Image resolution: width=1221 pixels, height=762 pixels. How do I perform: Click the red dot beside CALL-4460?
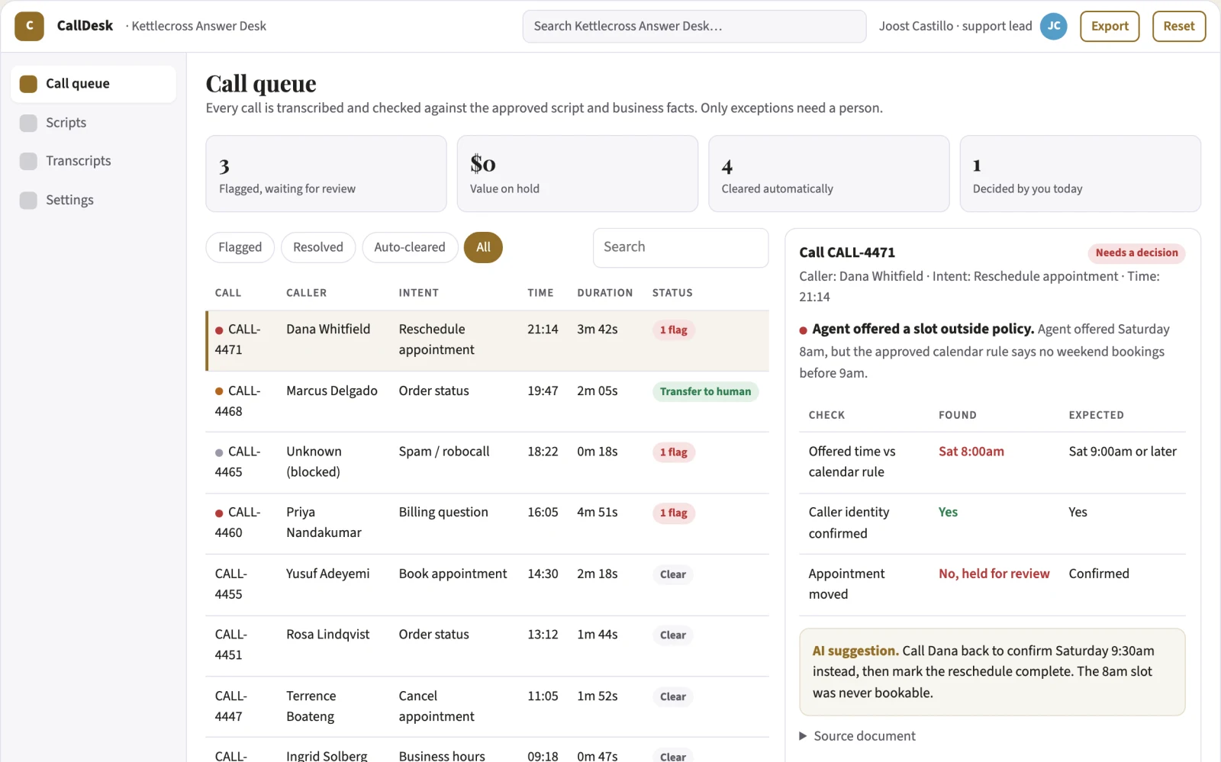[x=219, y=513]
